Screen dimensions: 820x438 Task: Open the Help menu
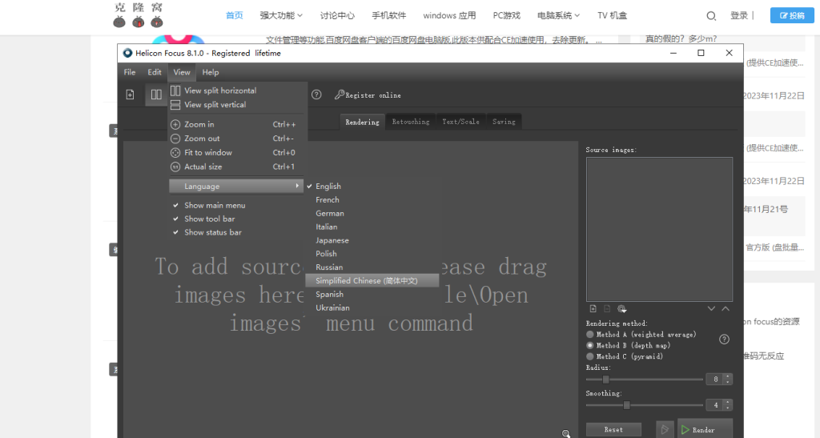pos(211,72)
